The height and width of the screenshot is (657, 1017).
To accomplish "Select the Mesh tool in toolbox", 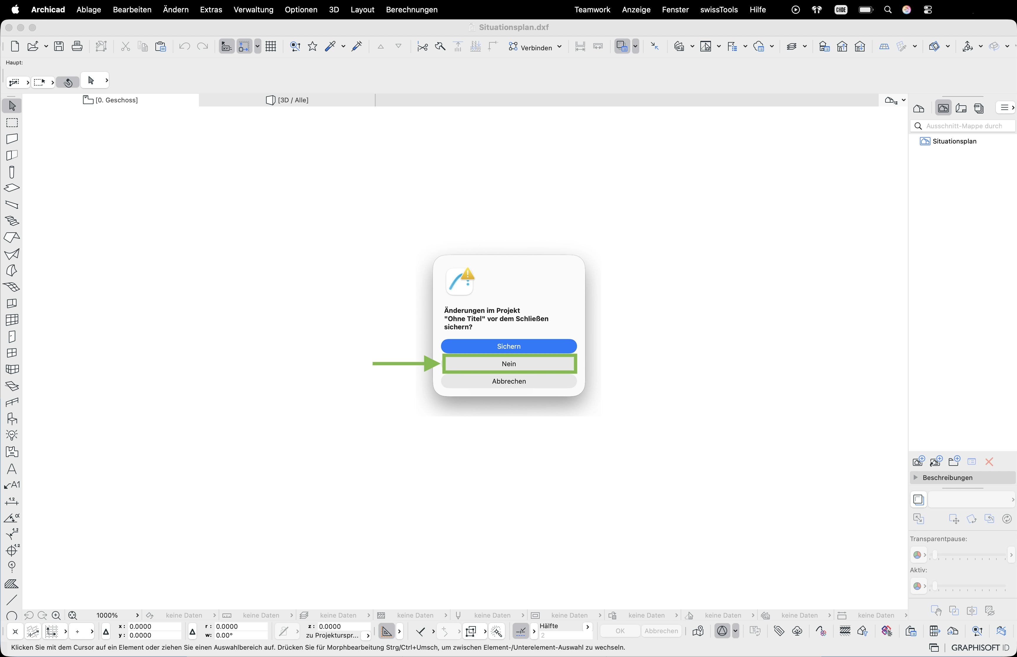I will tap(12, 287).
